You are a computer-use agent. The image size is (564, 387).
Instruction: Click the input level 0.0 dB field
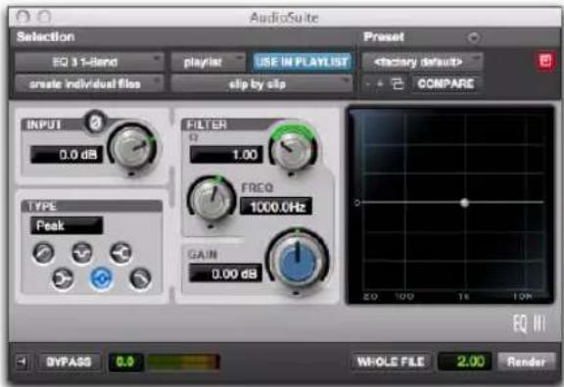[x=67, y=155]
